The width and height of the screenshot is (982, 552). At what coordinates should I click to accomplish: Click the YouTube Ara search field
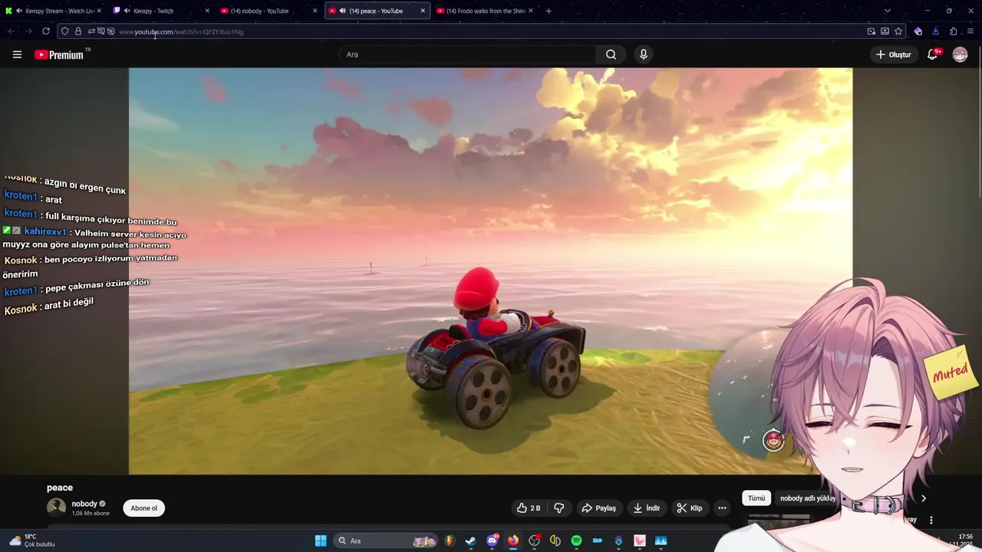466,54
